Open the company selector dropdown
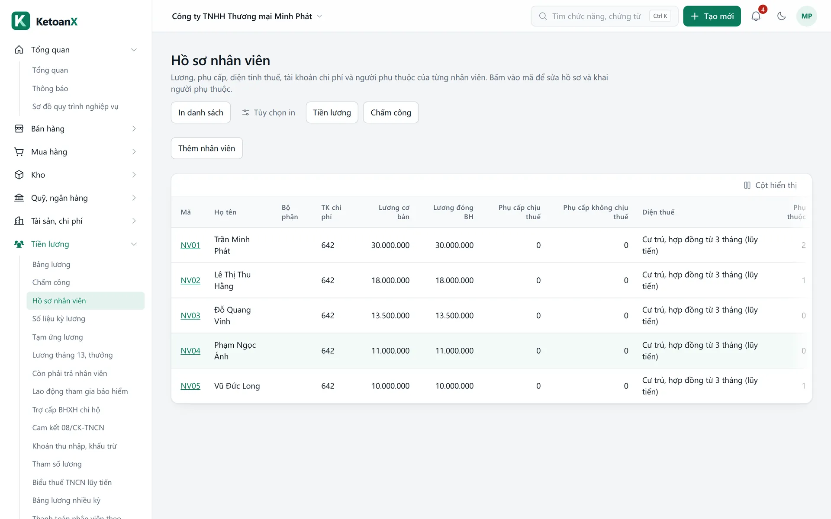The height and width of the screenshot is (519, 831). [x=247, y=16]
